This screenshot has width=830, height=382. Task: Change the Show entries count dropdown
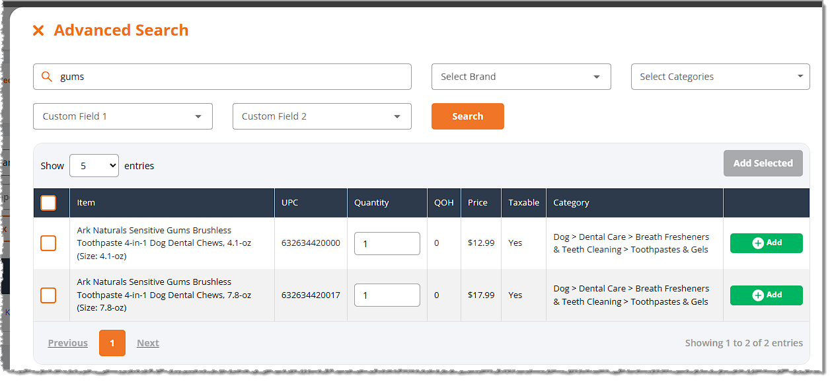tap(94, 166)
